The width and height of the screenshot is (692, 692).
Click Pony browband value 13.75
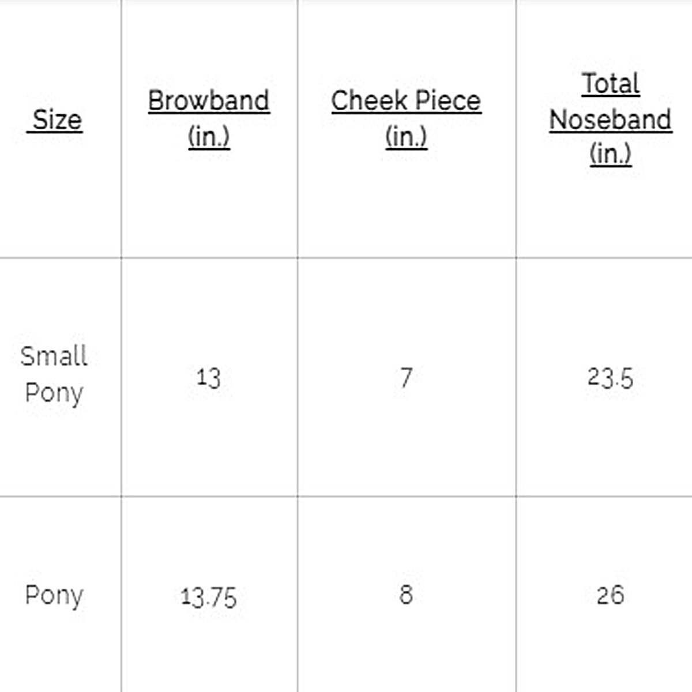(x=208, y=597)
